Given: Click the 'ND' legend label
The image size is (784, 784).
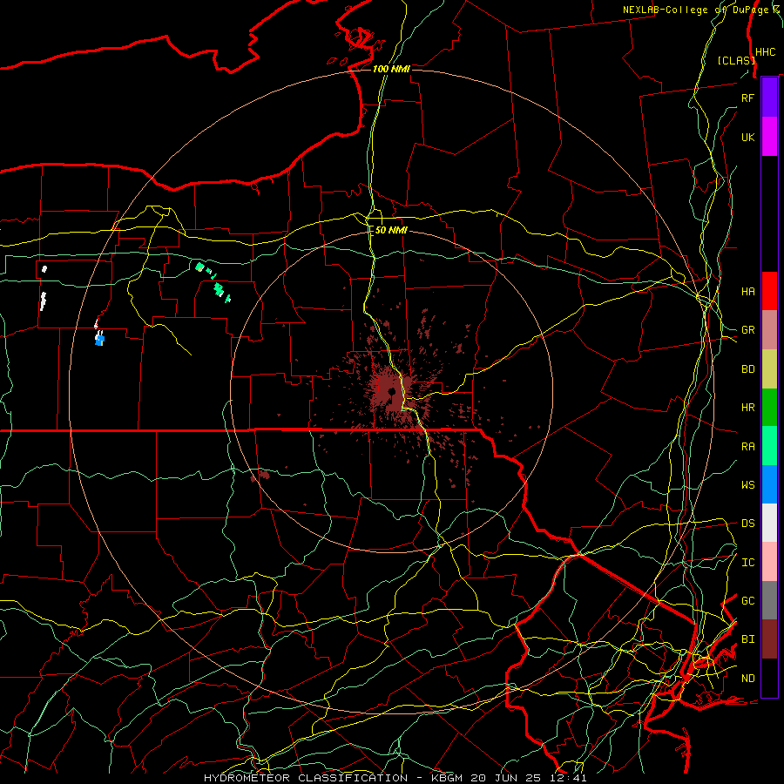Looking at the screenshot, I should pos(747,679).
